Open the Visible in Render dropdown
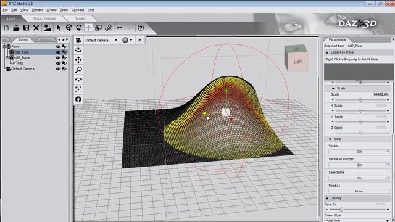Viewport: 395px width, 222px height. [x=359, y=165]
